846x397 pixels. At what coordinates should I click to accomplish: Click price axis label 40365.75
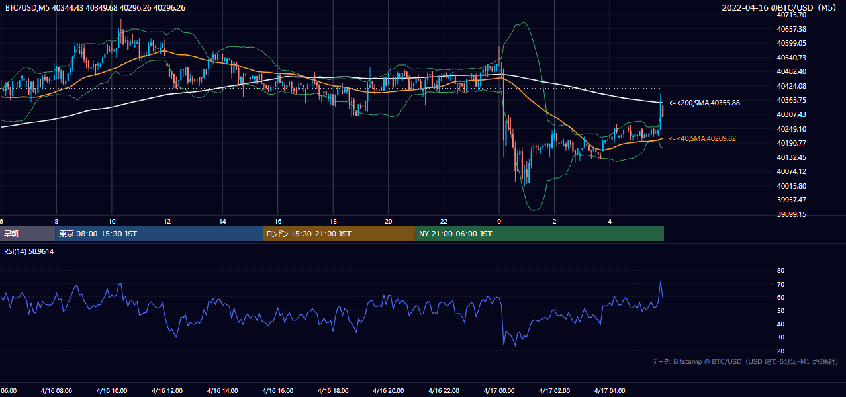point(791,100)
